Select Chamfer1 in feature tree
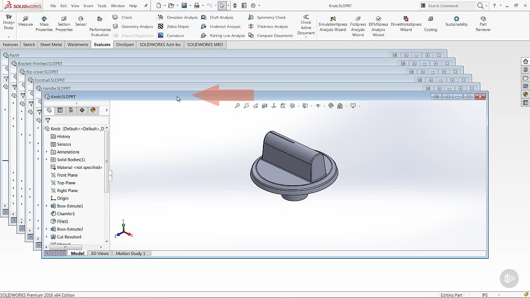The height and width of the screenshot is (298, 530). click(x=65, y=214)
